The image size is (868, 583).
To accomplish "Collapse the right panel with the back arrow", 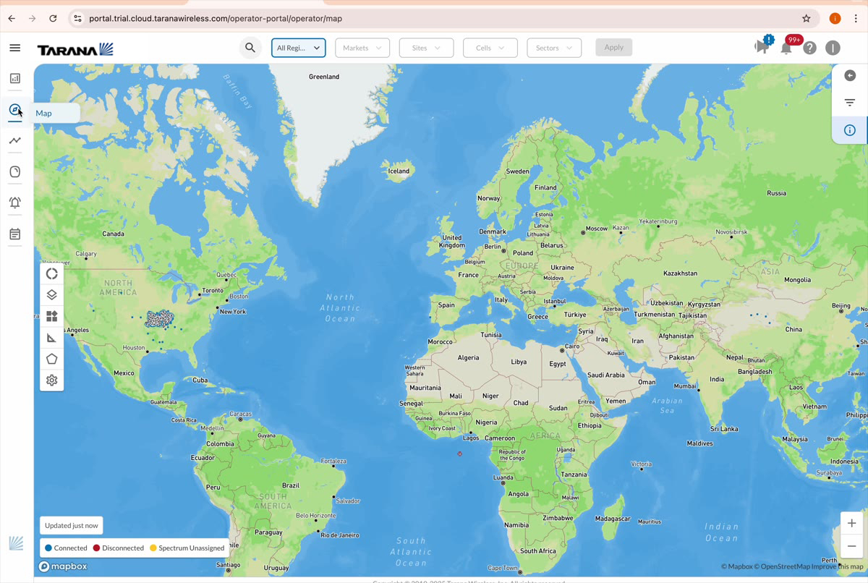I will click(x=850, y=75).
